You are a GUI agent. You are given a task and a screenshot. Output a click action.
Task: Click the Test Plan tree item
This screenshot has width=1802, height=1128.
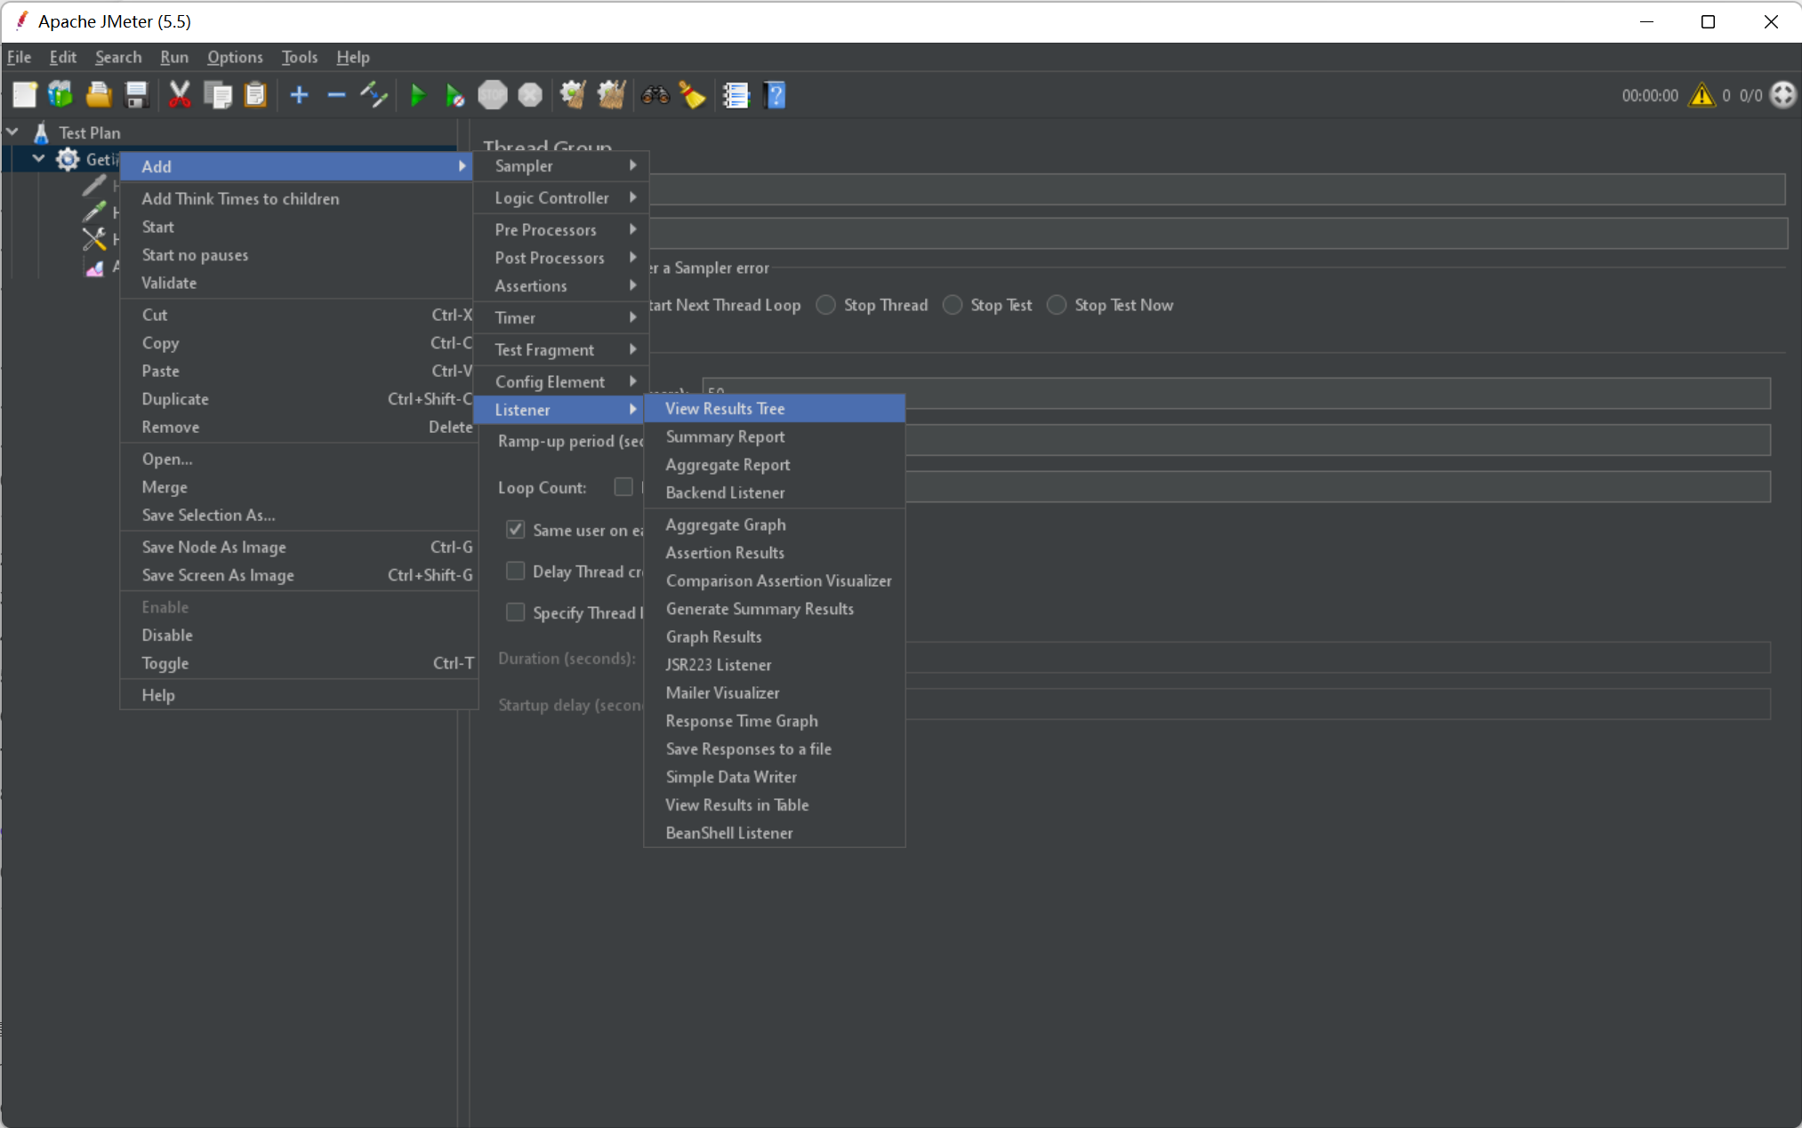click(89, 132)
